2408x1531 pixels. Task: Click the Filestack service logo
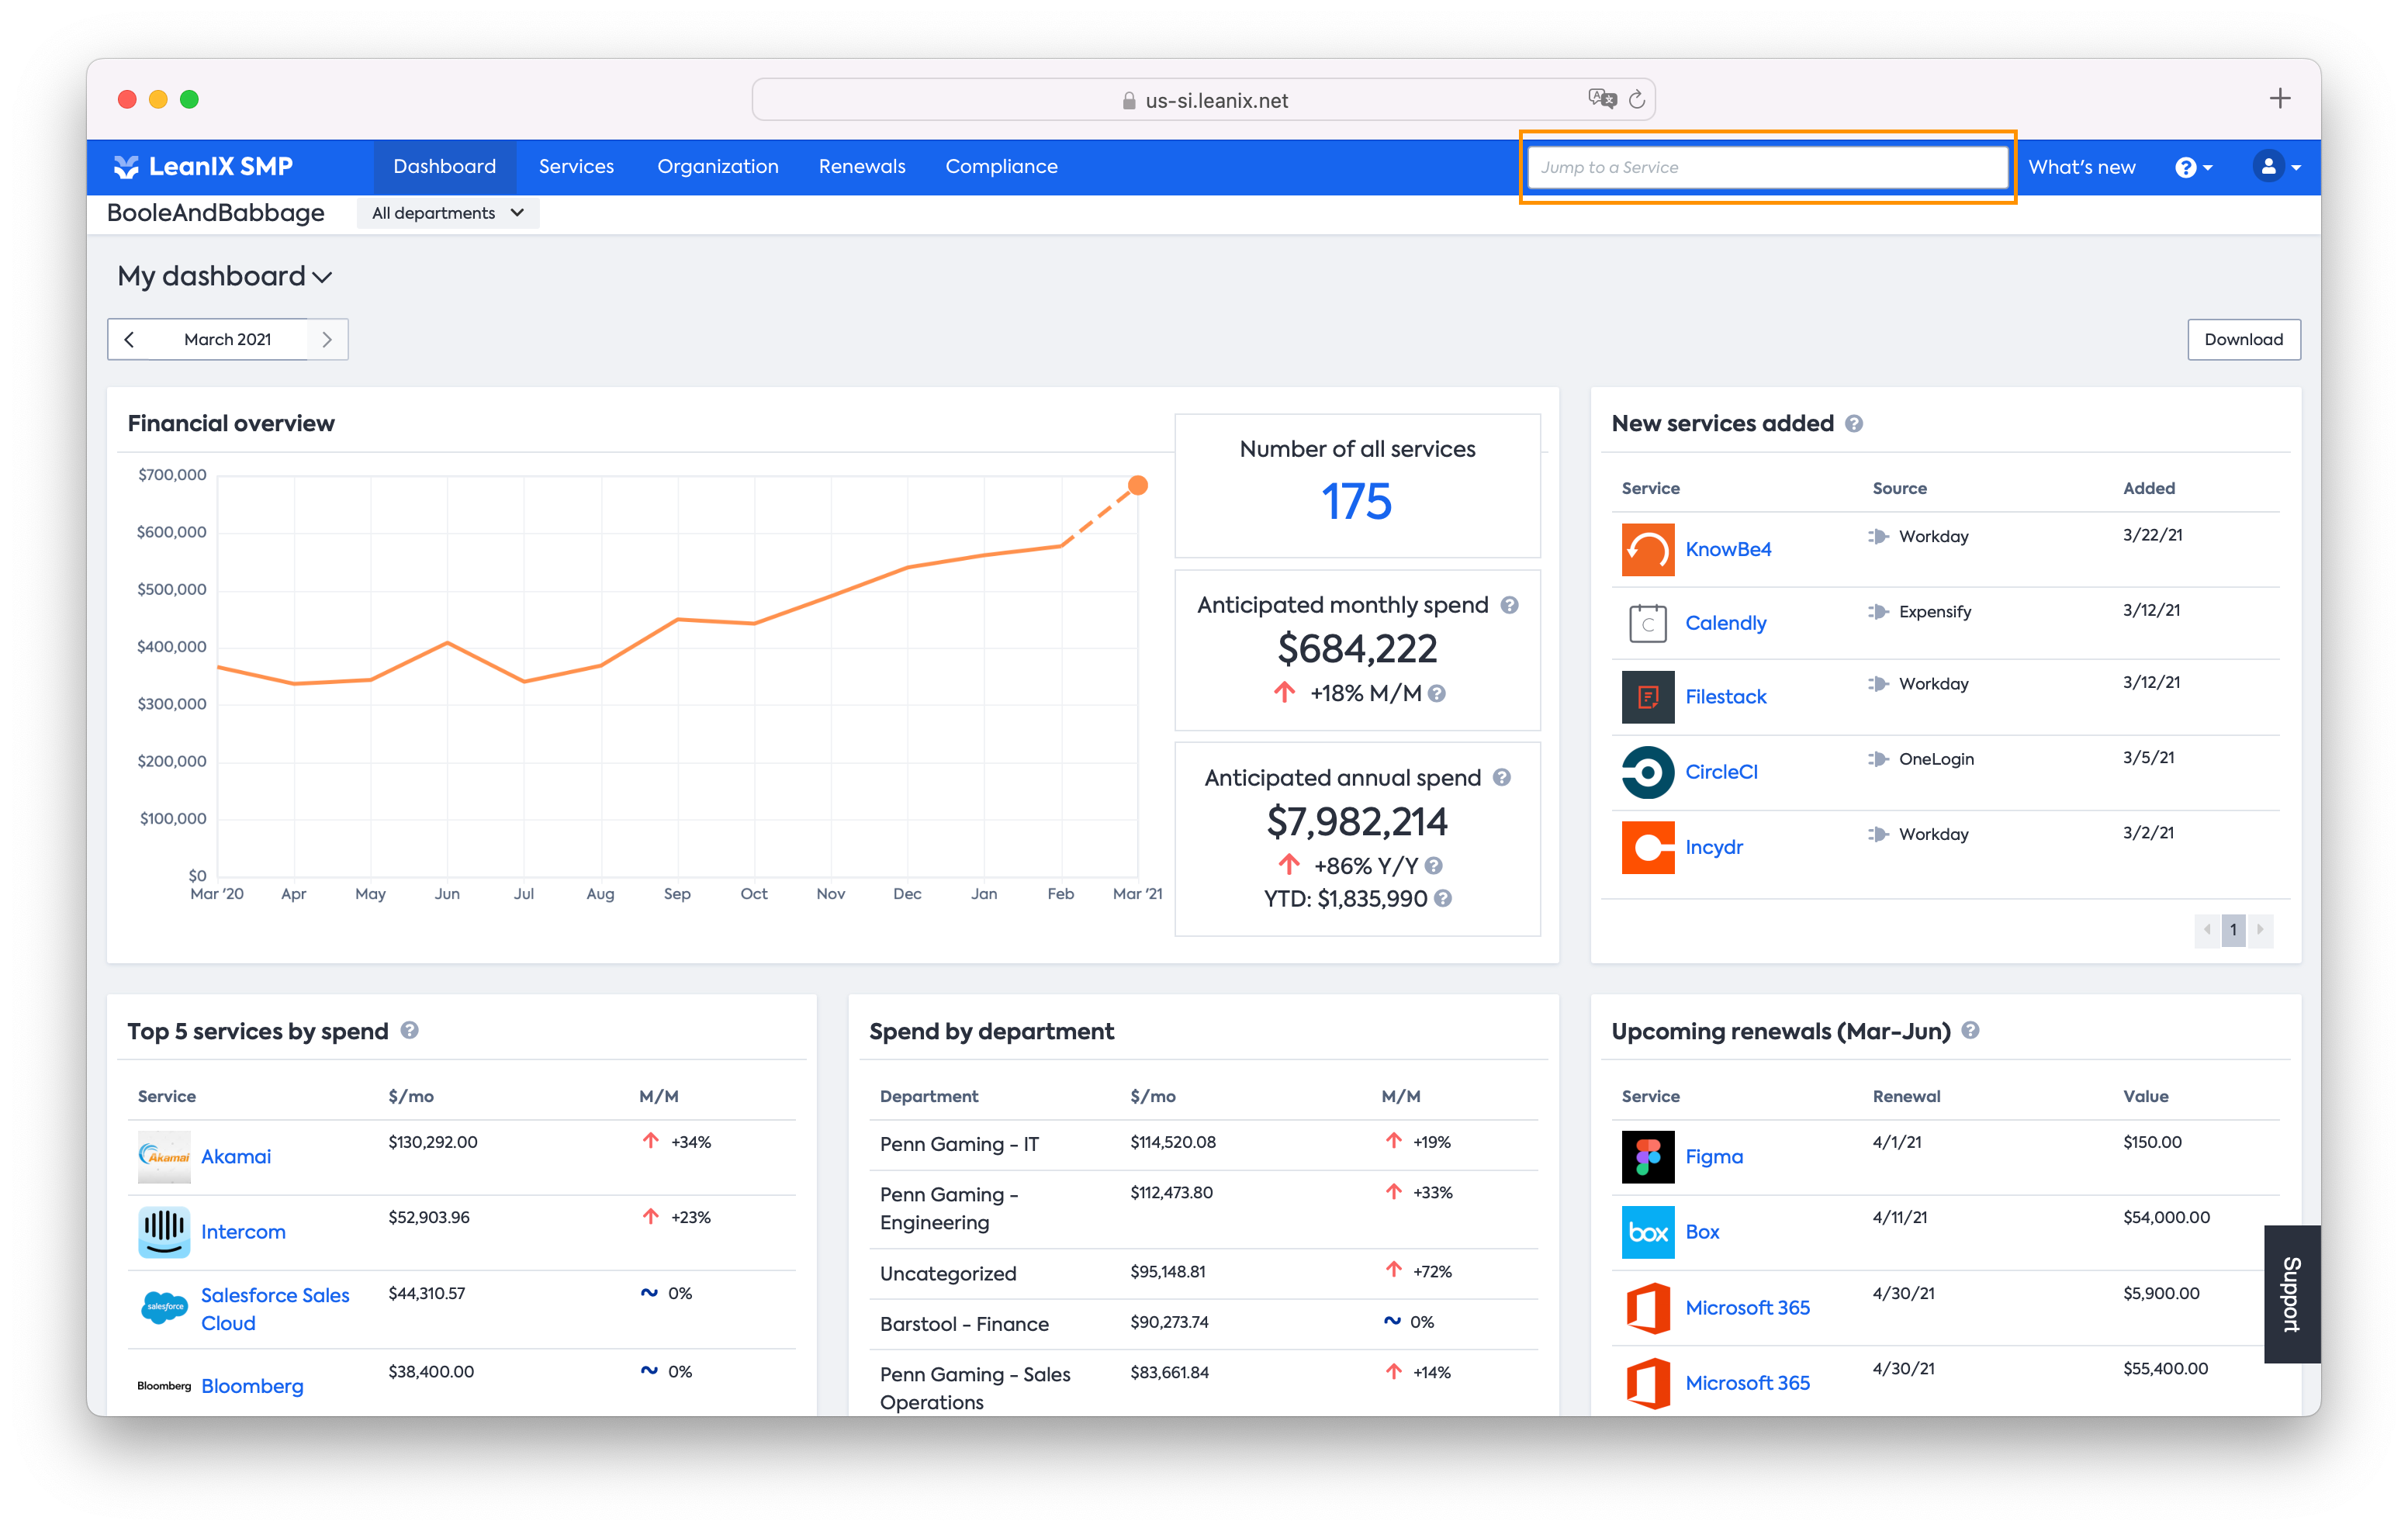[x=1647, y=697]
